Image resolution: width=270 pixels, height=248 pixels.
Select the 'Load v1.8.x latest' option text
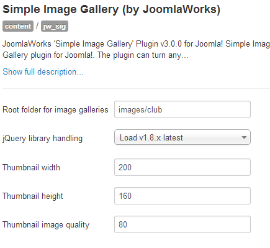(151, 137)
